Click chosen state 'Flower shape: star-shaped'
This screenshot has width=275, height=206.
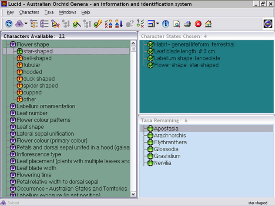[x=183, y=65]
